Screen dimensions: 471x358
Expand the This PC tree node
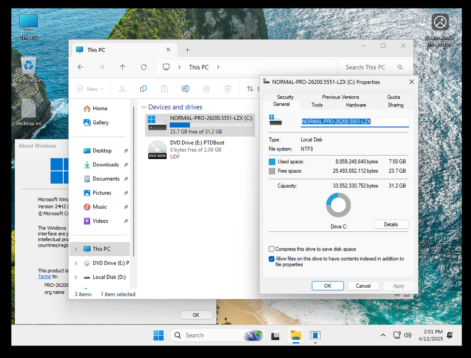tap(76, 249)
